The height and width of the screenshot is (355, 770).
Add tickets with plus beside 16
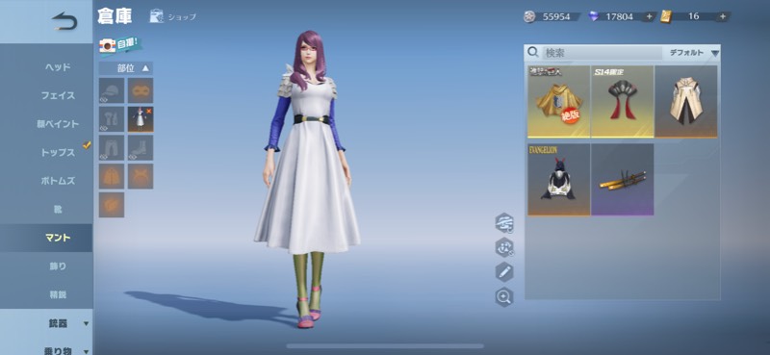click(723, 16)
